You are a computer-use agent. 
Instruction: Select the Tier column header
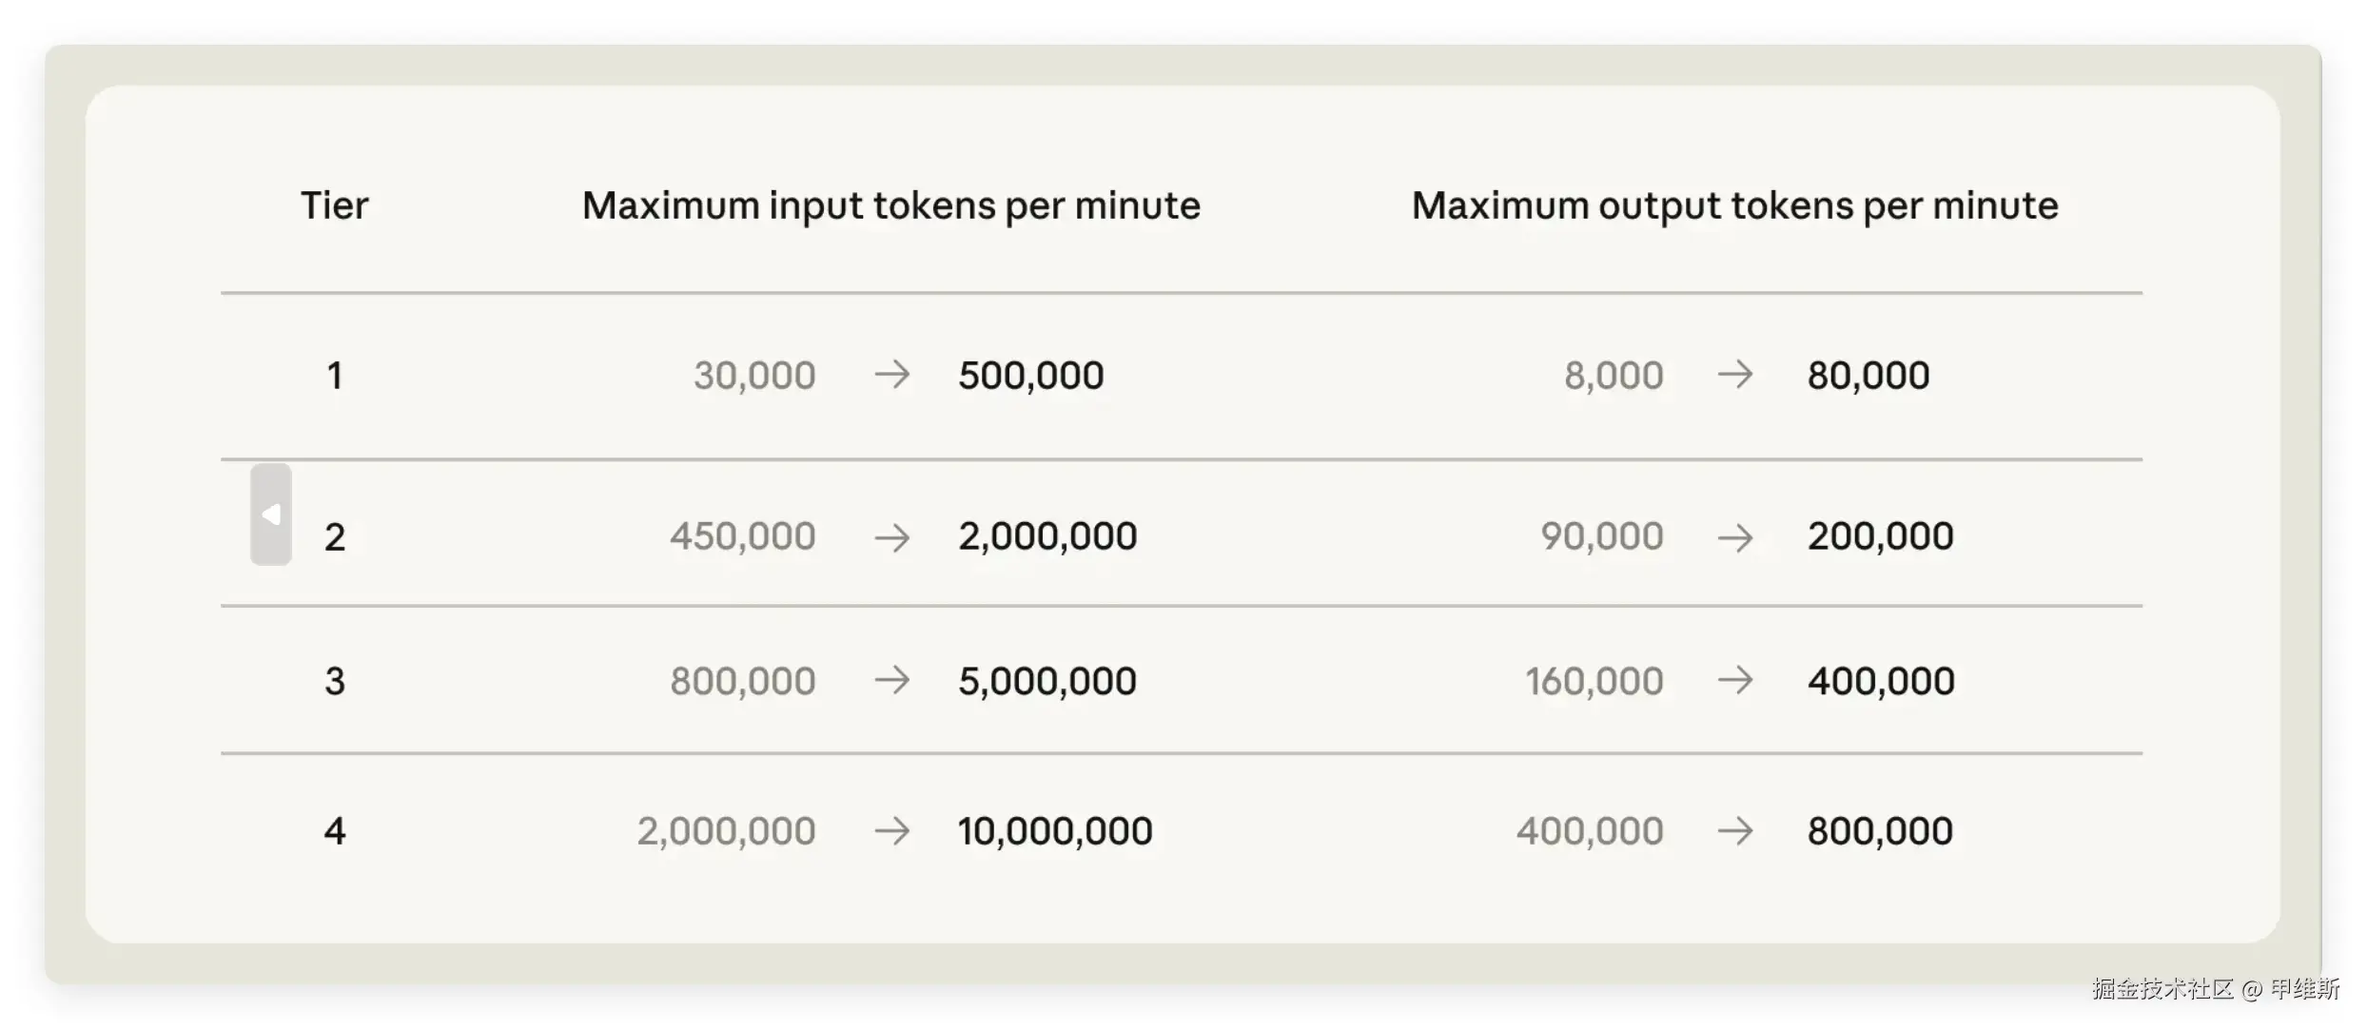pyautogui.click(x=334, y=205)
